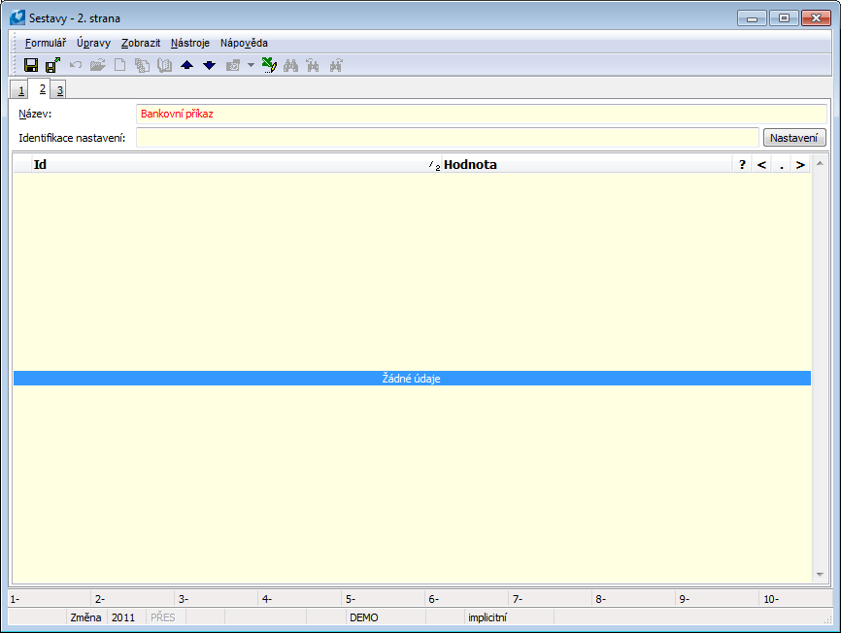Click the . column header button
841x633 pixels.
pos(781,164)
